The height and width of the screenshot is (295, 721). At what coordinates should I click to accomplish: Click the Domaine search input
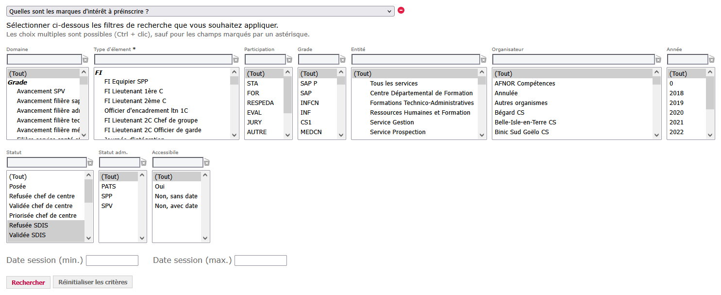44,59
